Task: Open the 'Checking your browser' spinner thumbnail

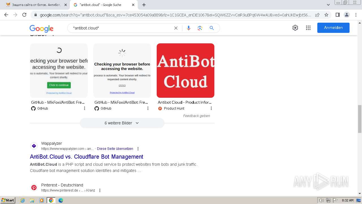Action: point(122,70)
